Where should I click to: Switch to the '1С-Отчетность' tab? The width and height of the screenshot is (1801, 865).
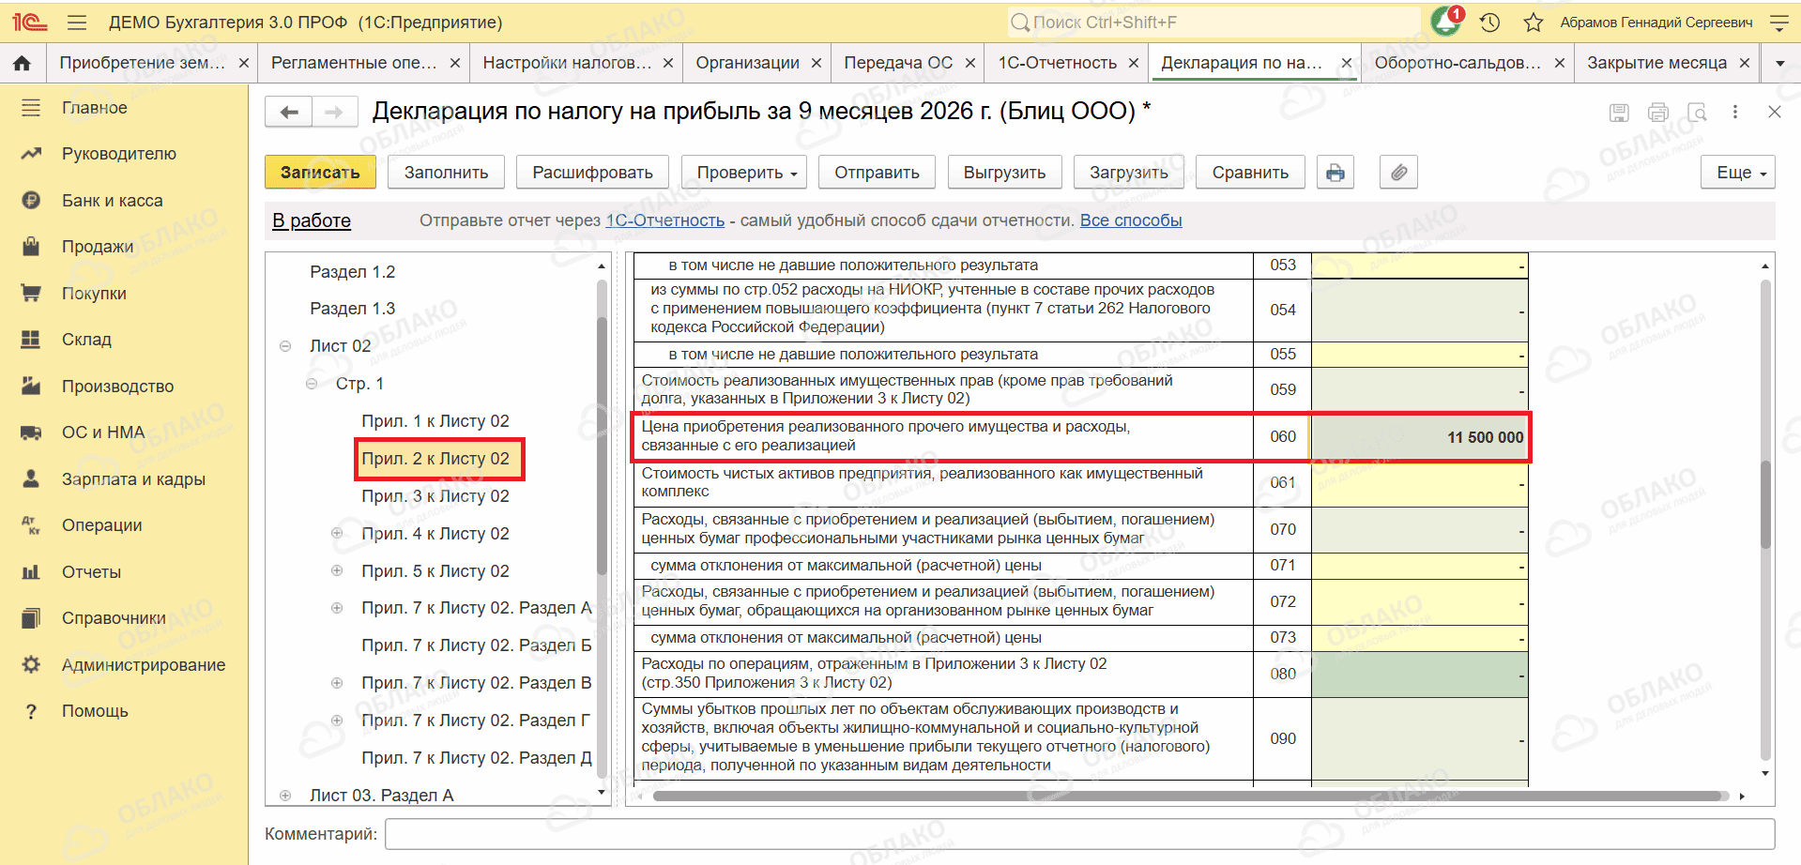coord(1057,63)
